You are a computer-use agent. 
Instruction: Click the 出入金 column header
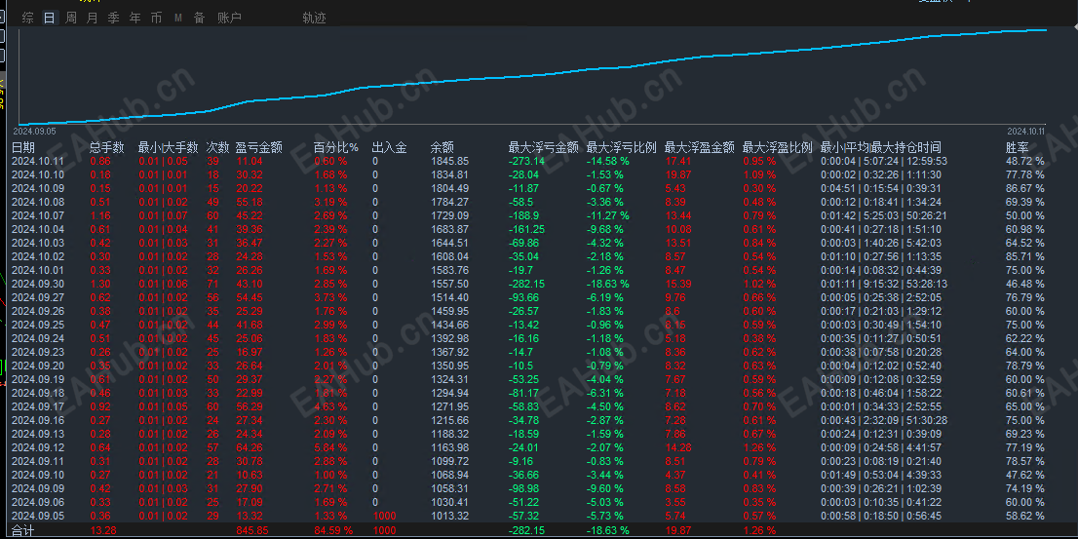389,147
